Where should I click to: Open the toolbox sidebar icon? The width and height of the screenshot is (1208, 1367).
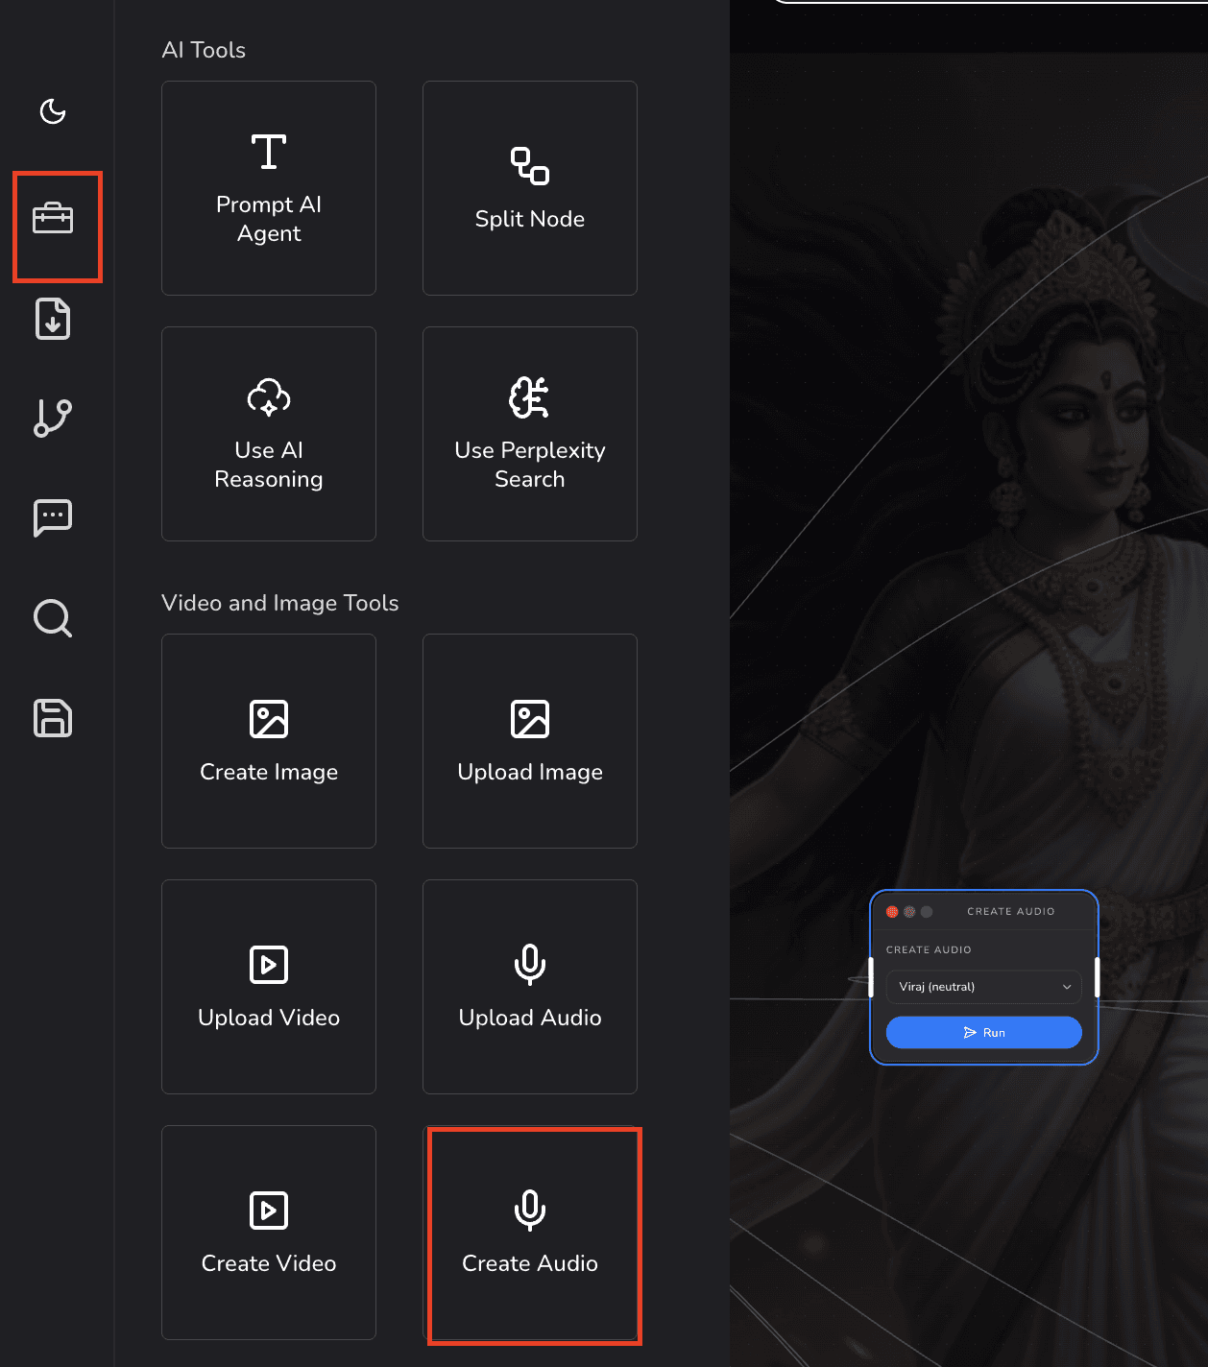click(x=53, y=219)
